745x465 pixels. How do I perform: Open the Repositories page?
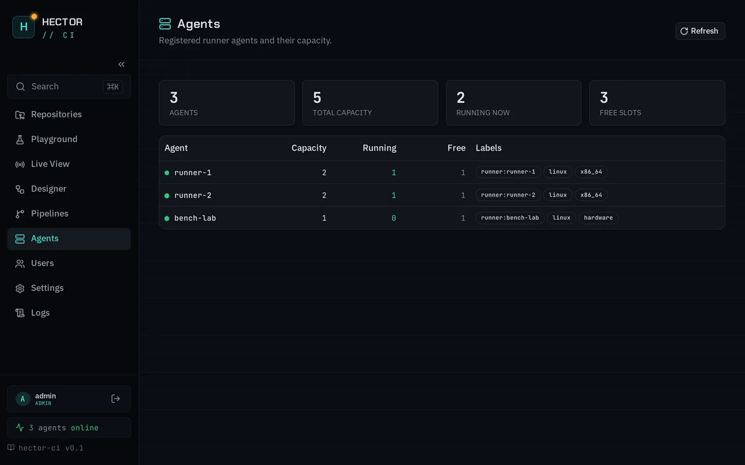69,115
